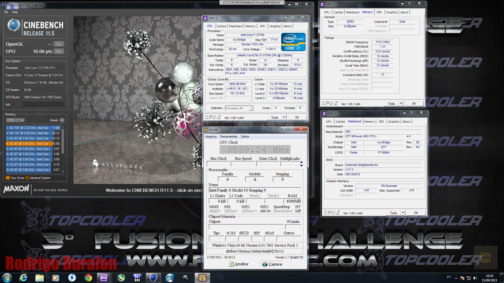The width and height of the screenshot is (504, 283).
Task: Click Tools button in CPU-Z Memory window
Action: point(391,104)
